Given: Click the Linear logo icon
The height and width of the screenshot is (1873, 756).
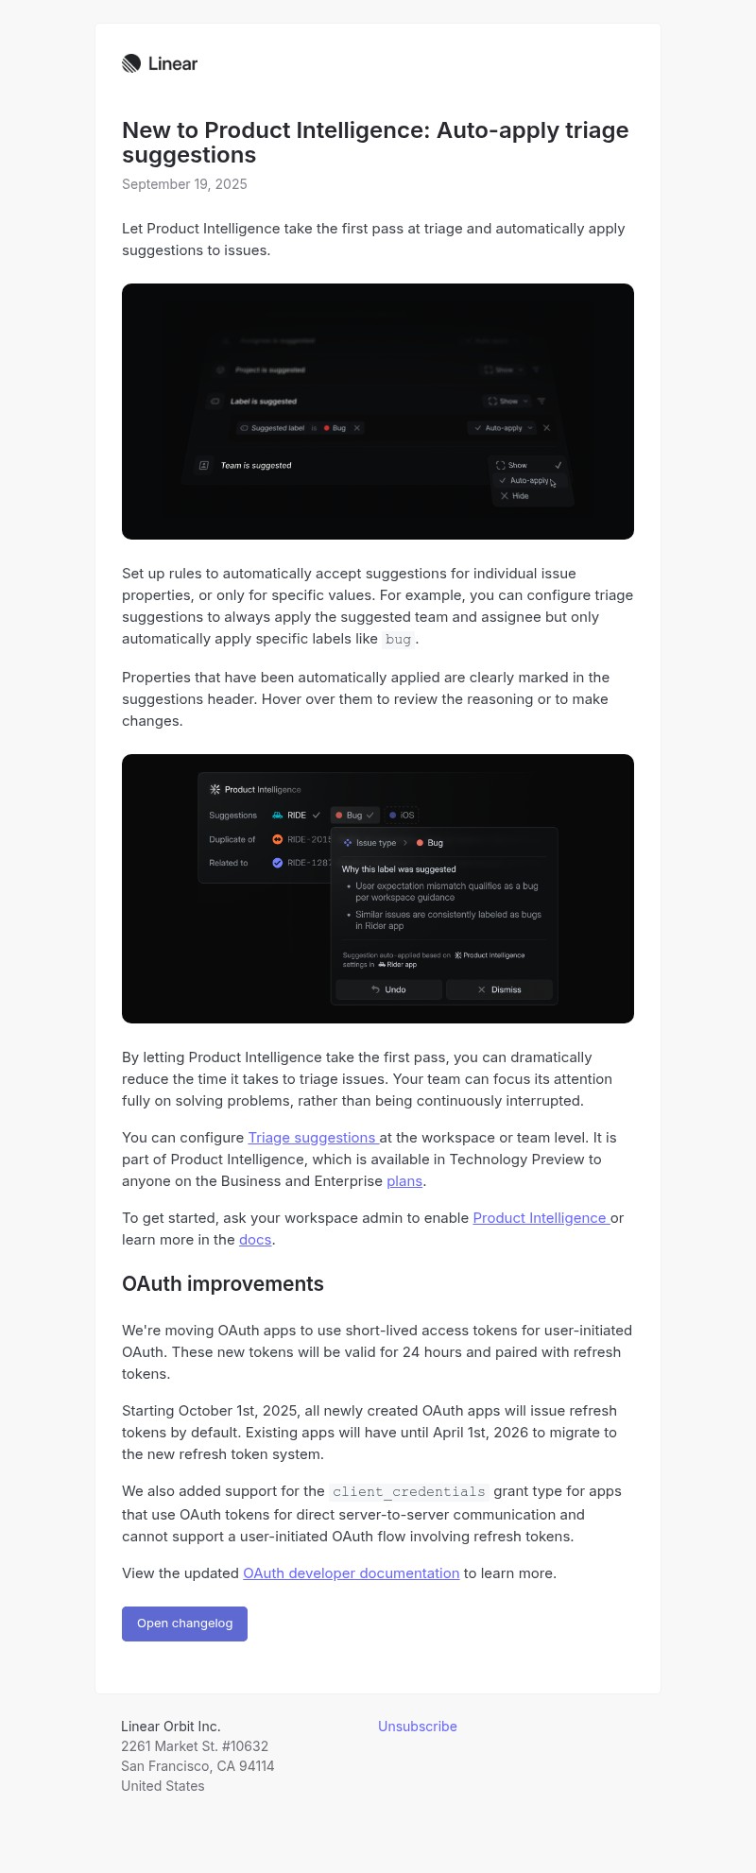Looking at the screenshot, I should [131, 63].
